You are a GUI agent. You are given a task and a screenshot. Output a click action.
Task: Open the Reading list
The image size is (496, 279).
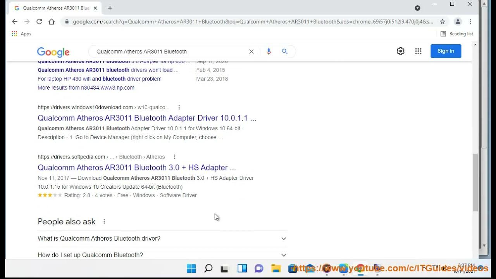click(x=457, y=34)
